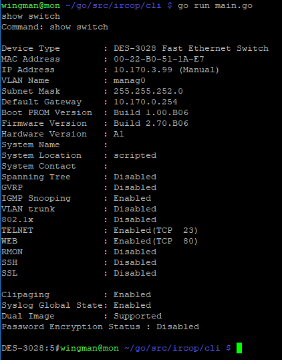Click the Spanning Tree Disabled status
The image size is (282, 360).
pyautogui.click(x=135, y=177)
